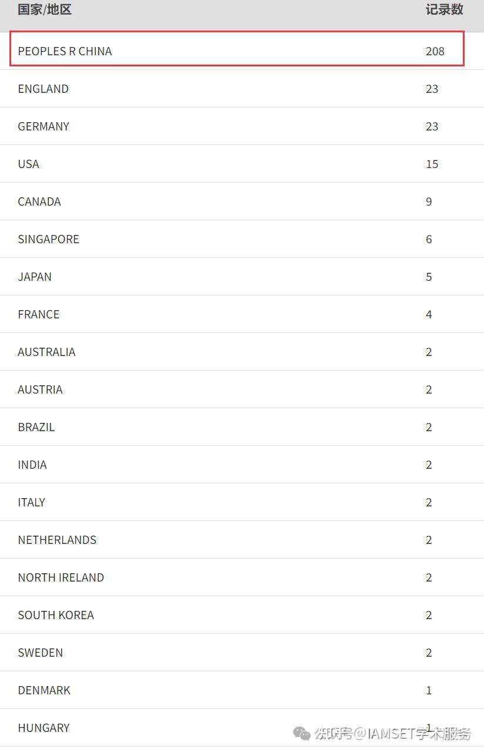Select the AUSTRALIA entry

(46, 352)
